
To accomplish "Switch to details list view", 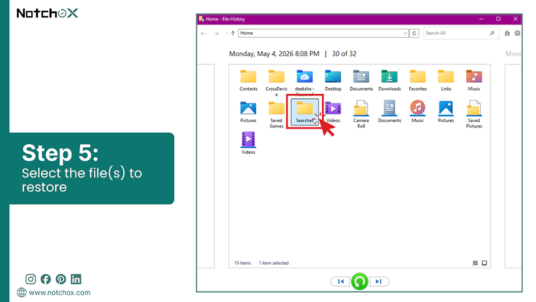I will tap(475, 263).
